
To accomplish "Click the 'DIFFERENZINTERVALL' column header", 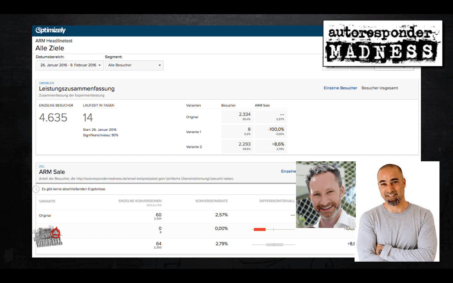I will pos(277,201).
